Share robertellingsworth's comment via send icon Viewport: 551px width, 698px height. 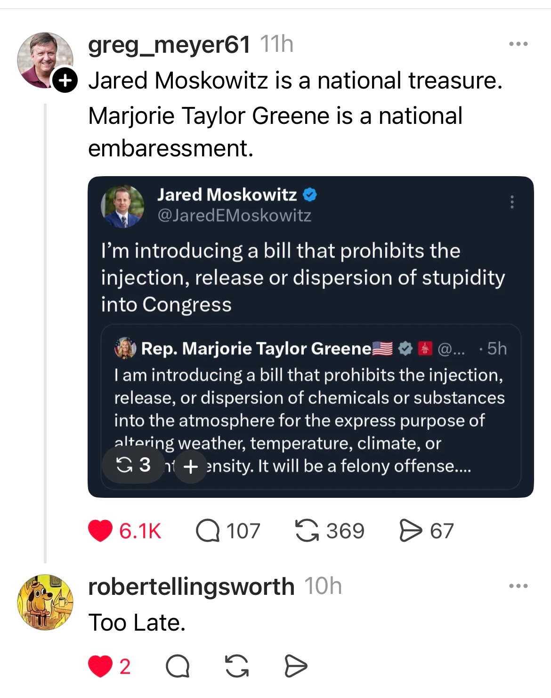click(296, 666)
